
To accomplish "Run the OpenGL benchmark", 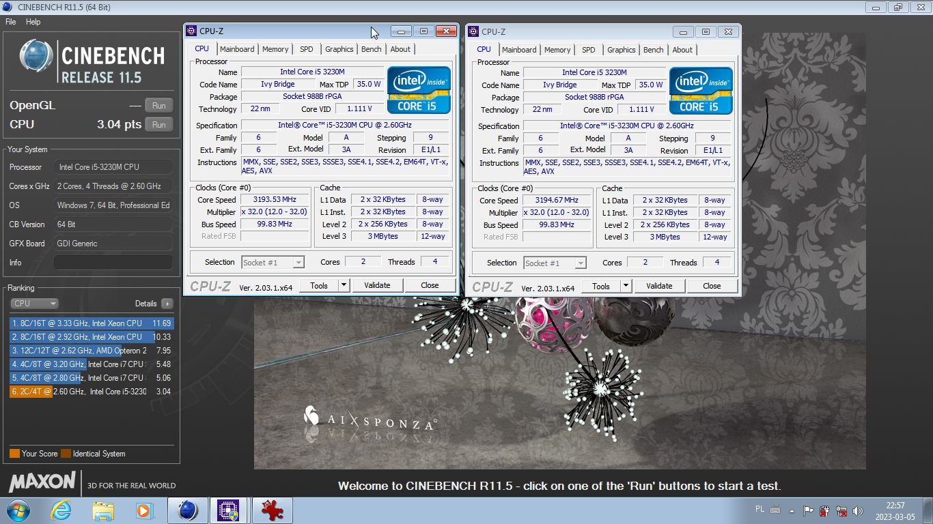I will point(158,105).
